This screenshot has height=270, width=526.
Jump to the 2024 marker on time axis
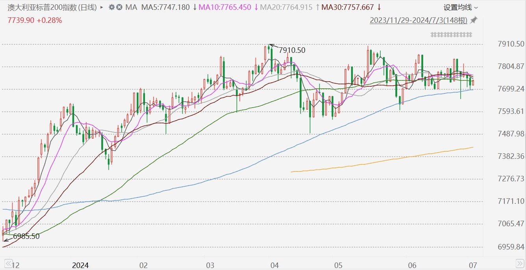tap(80, 264)
